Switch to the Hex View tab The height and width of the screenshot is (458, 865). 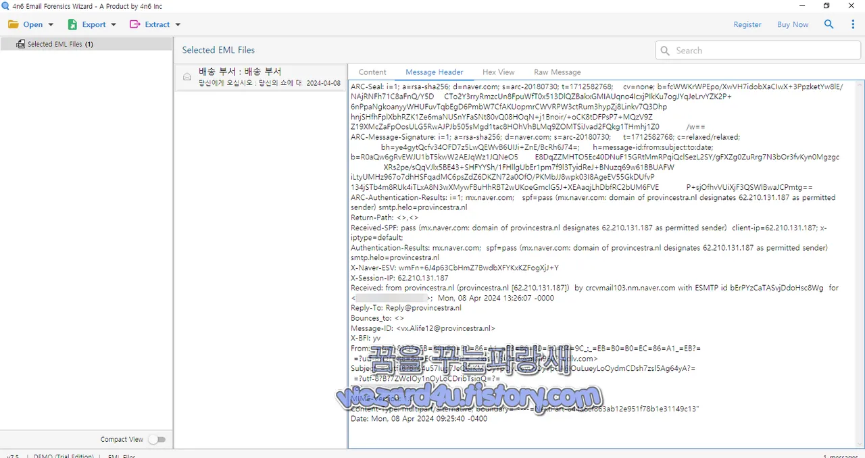coord(498,72)
